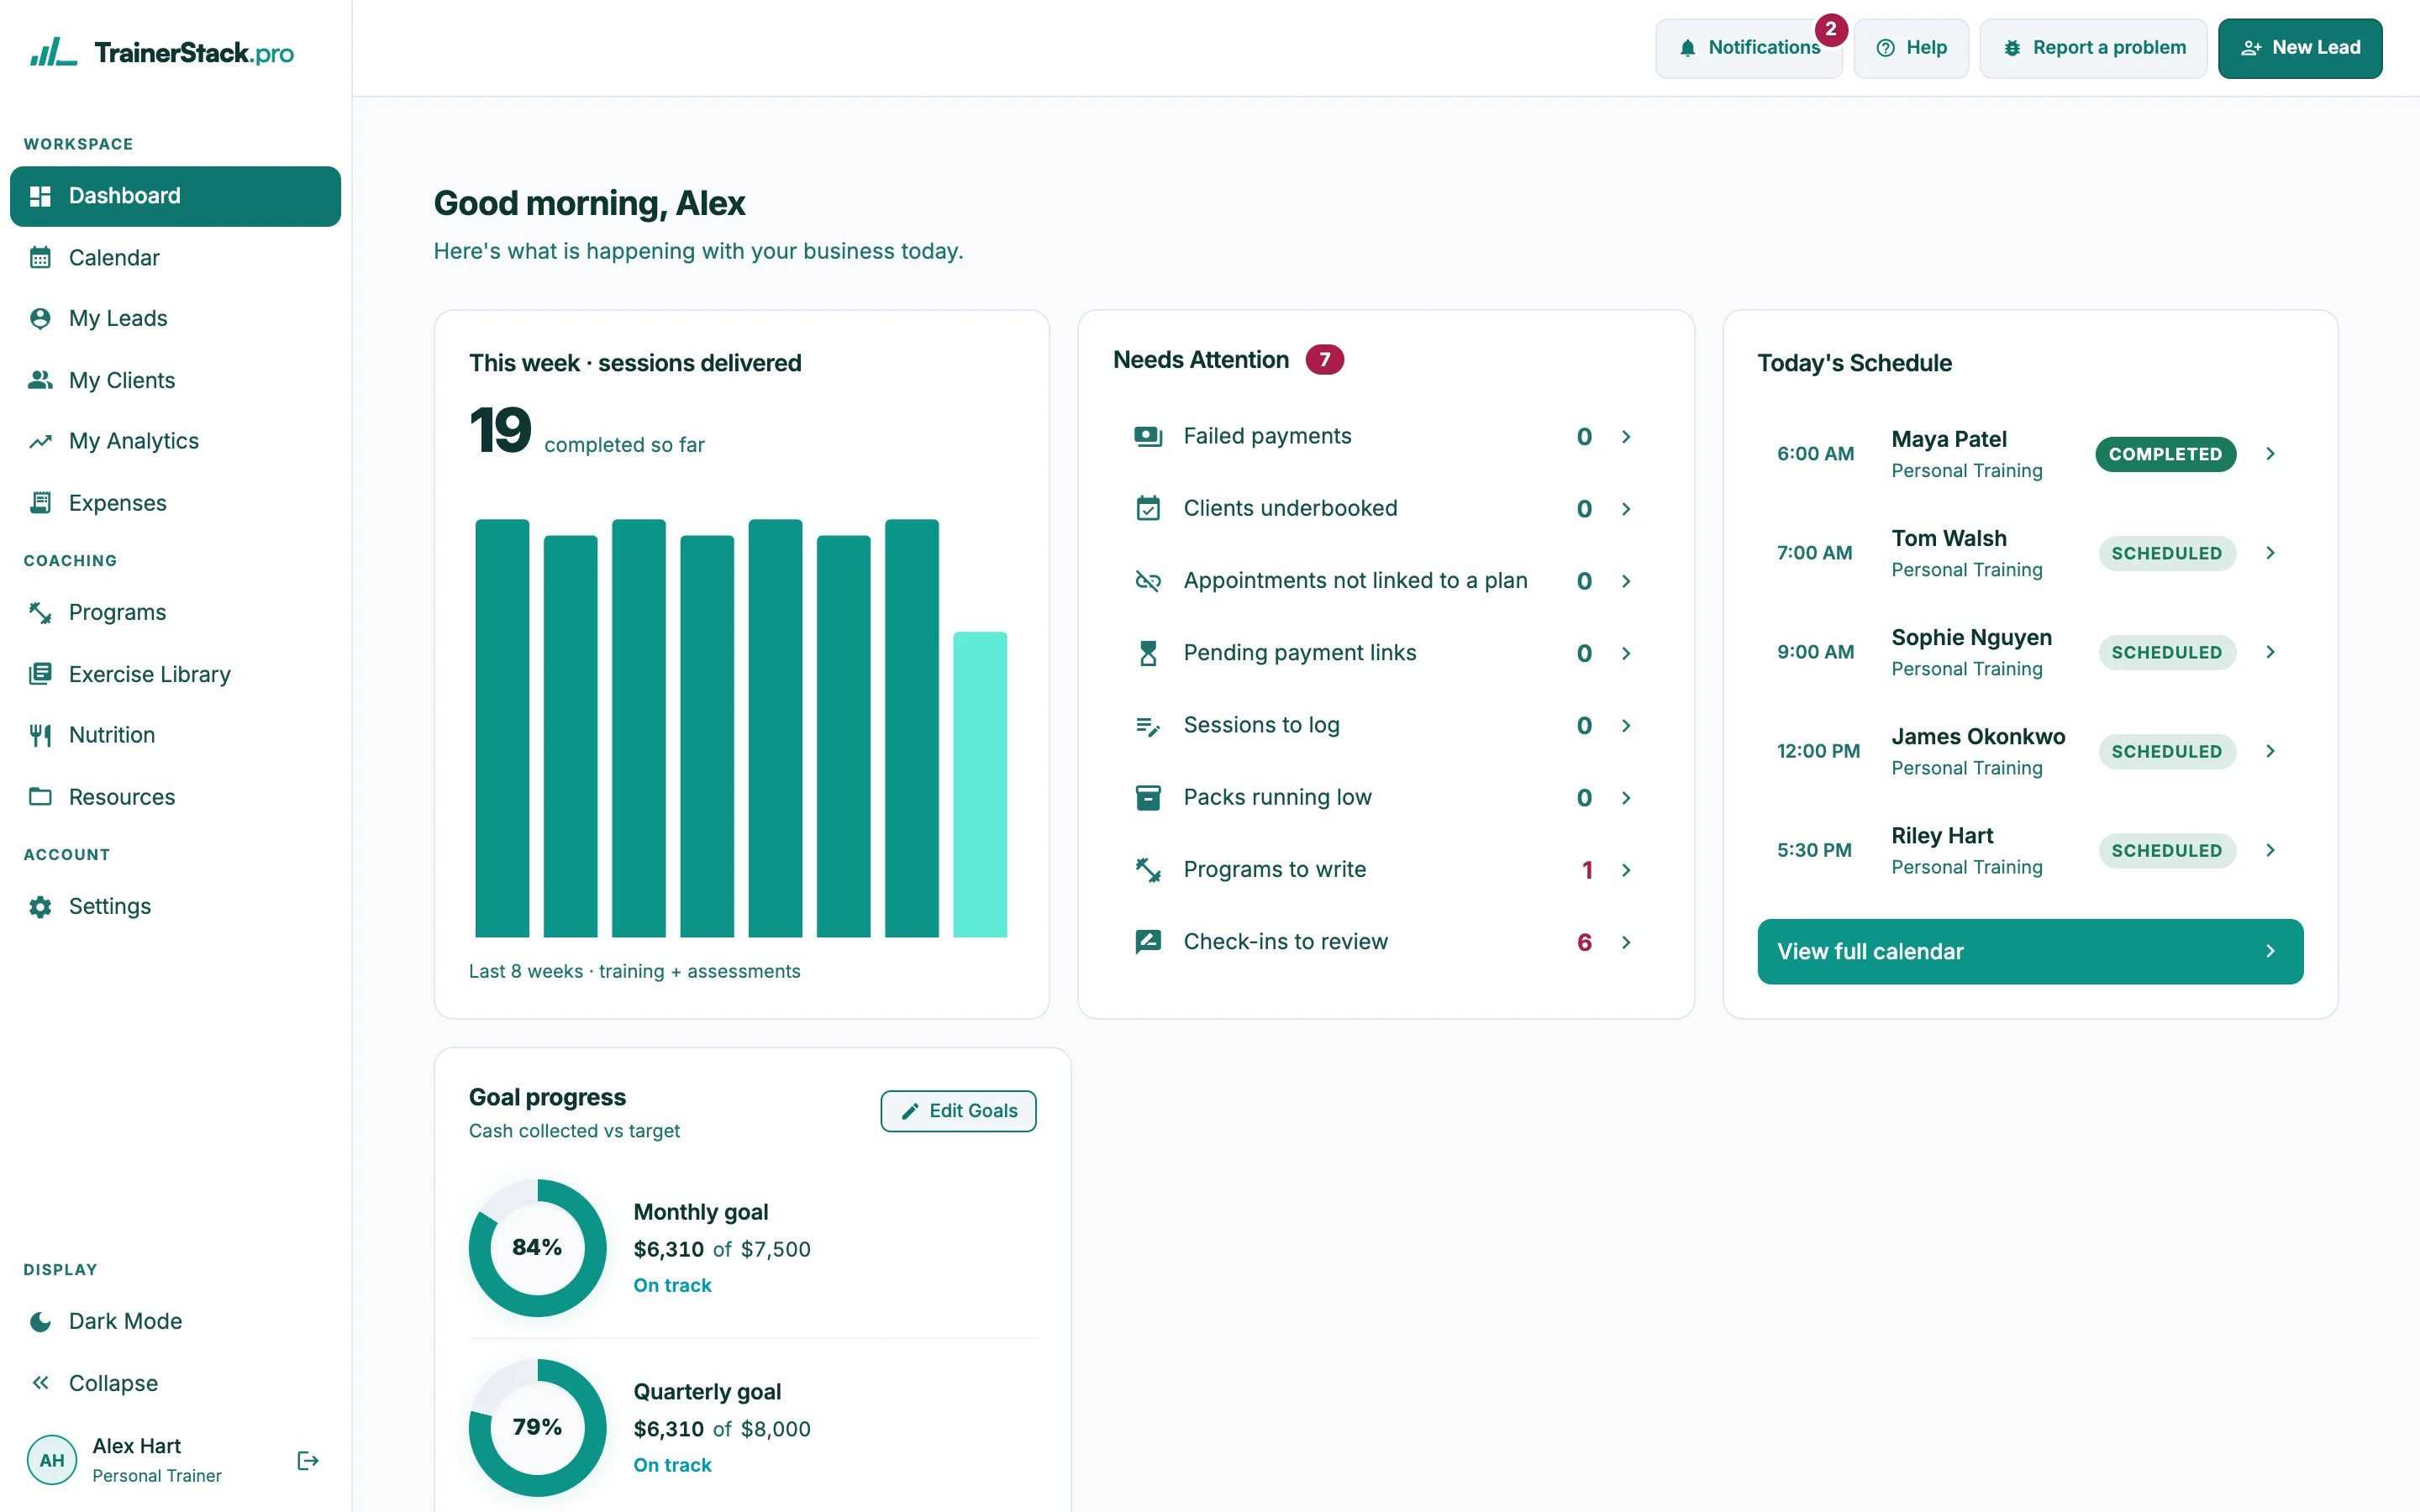Toggle Dark Mode in the sidebar
Image resolution: width=2420 pixels, height=1512 pixels.
pyautogui.click(x=175, y=1321)
